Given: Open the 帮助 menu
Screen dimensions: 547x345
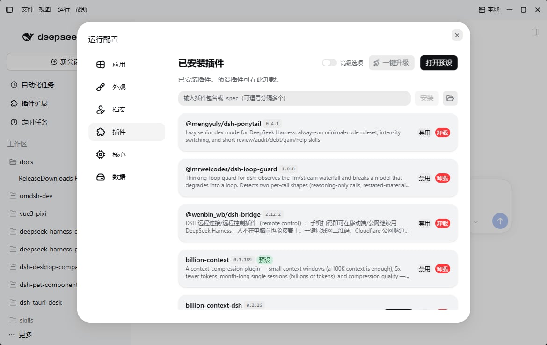Looking at the screenshot, I should (x=81, y=9).
